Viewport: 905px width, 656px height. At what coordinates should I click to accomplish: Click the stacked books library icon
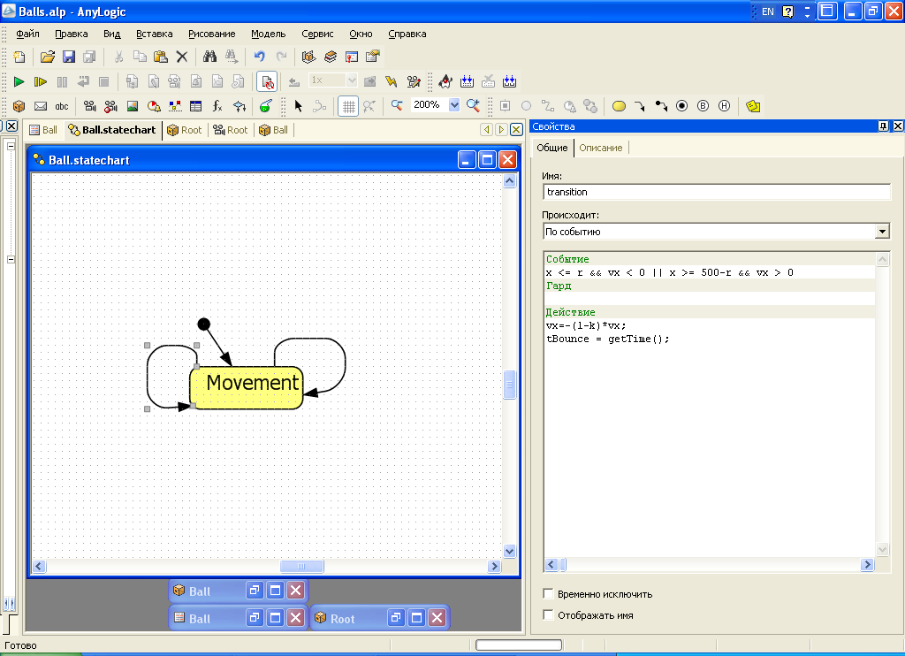point(331,57)
